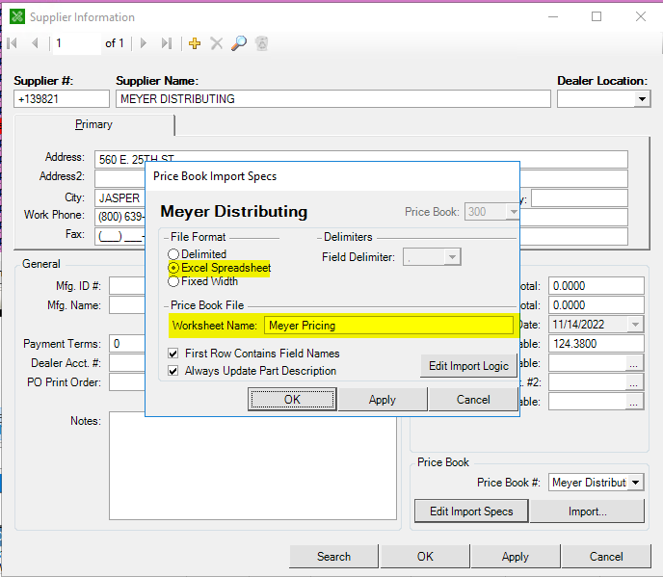663x577 pixels.
Task: Jump to last supplier record
Action: coord(167,43)
